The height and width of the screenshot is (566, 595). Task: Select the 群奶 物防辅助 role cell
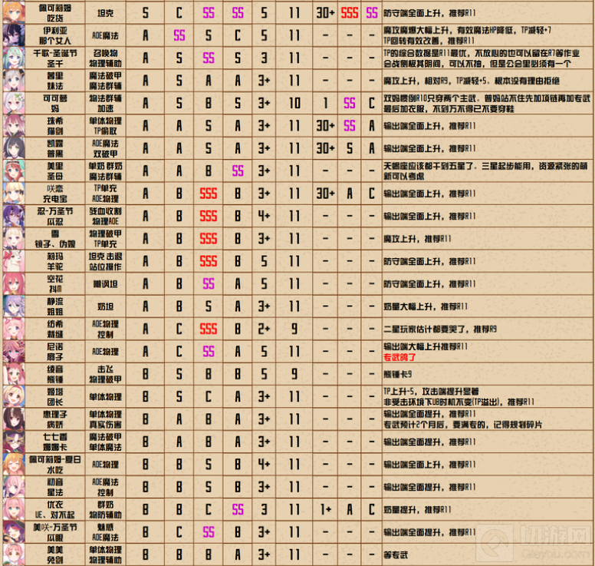(x=106, y=510)
